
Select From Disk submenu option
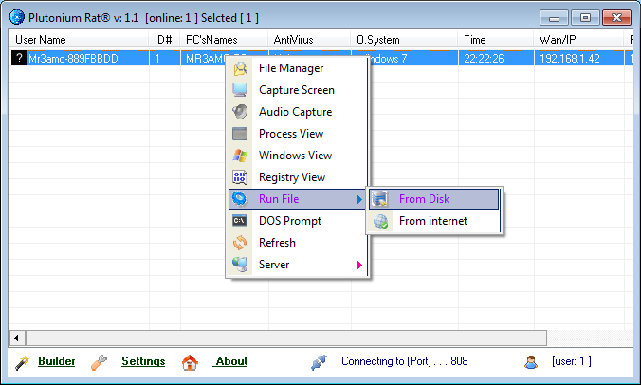click(x=433, y=199)
